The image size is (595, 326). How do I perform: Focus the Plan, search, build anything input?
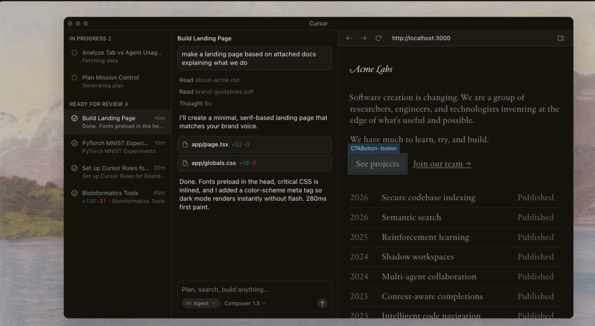(x=255, y=289)
